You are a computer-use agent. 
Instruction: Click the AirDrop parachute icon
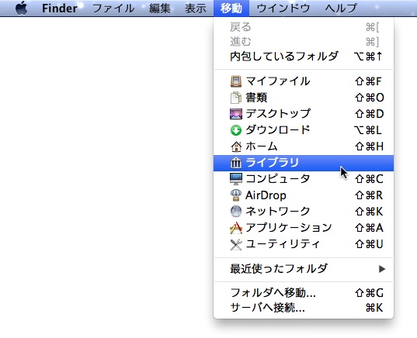click(x=236, y=195)
